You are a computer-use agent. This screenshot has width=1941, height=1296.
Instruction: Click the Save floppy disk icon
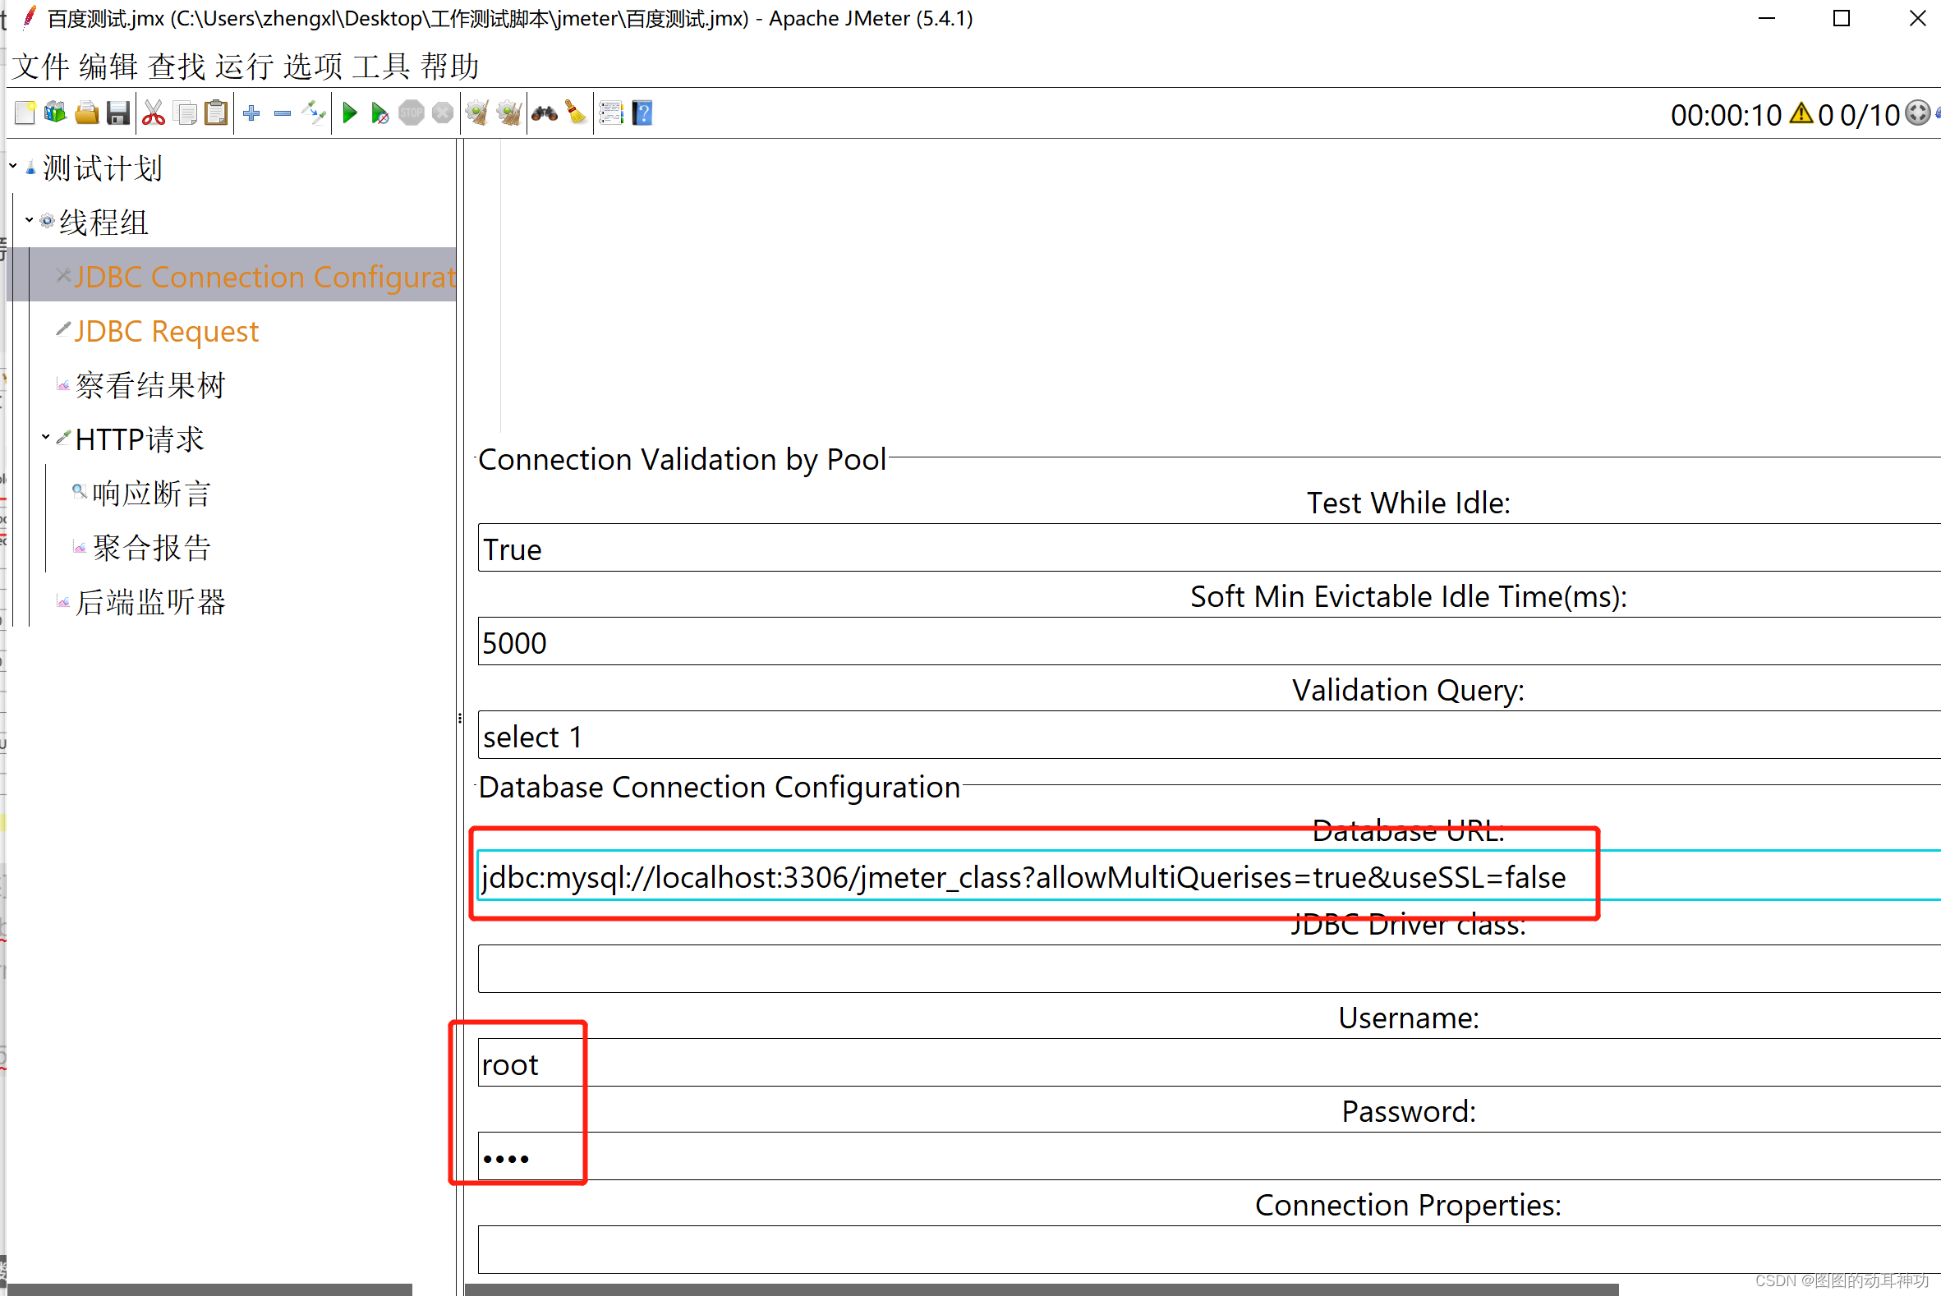pyautogui.click(x=118, y=113)
